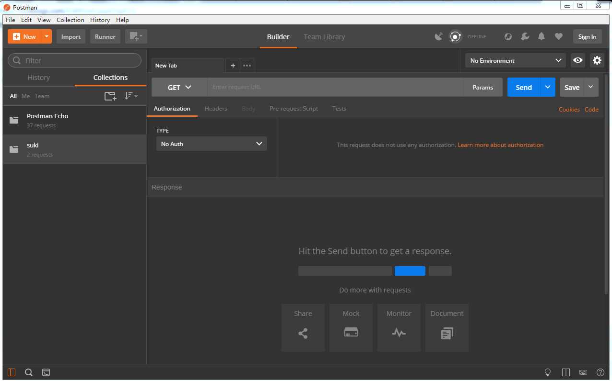Click the Share tile
Viewport: 612px width, 381px height.
[303, 328]
